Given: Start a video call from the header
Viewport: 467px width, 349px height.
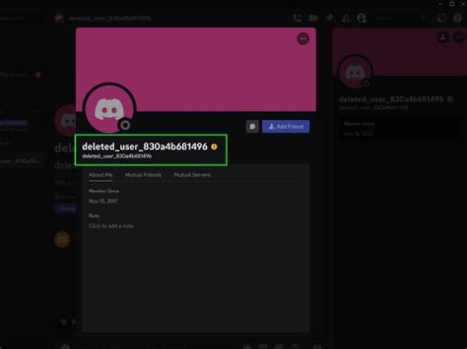Looking at the screenshot, I should (314, 18).
